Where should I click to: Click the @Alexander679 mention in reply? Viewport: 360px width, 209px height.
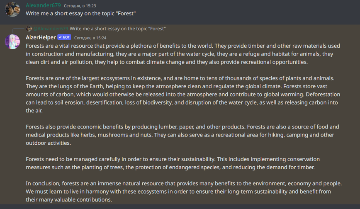51,29
